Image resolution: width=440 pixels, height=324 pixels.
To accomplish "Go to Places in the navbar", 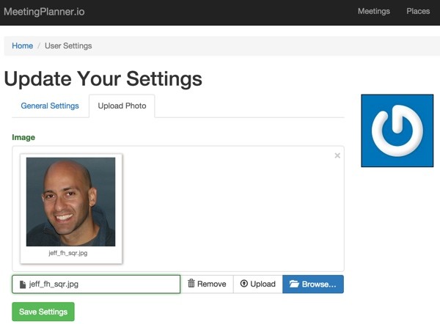I will point(418,11).
